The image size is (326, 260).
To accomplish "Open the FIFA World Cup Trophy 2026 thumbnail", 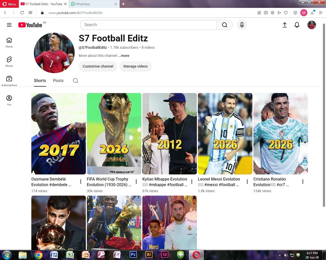I will click(114, 134).
